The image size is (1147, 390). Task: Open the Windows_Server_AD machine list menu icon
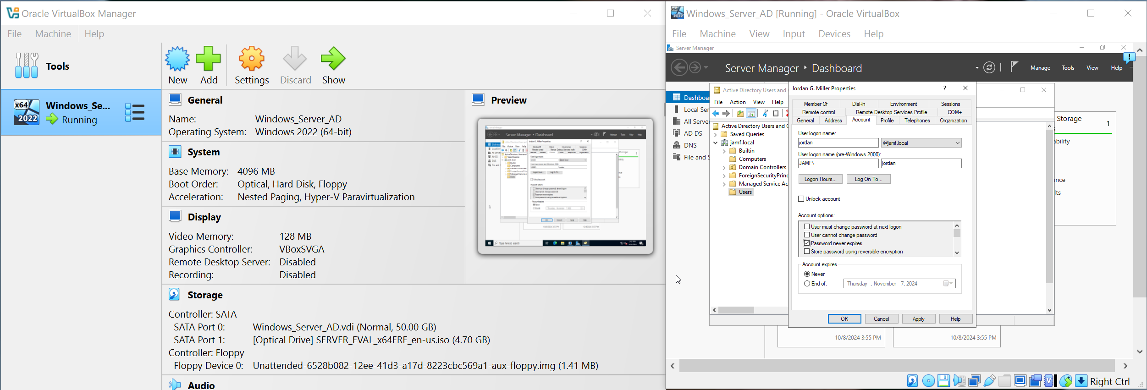[135, 112]
